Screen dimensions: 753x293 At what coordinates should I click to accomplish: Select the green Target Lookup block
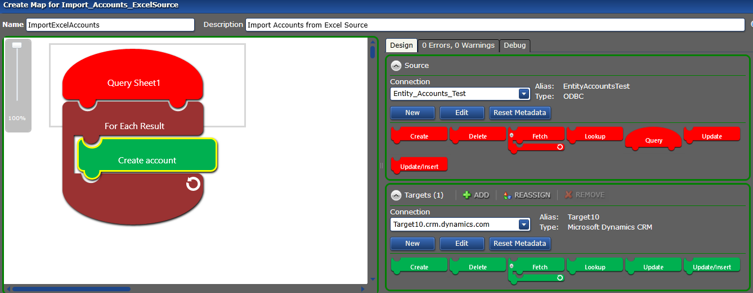(x=595, y=267)
